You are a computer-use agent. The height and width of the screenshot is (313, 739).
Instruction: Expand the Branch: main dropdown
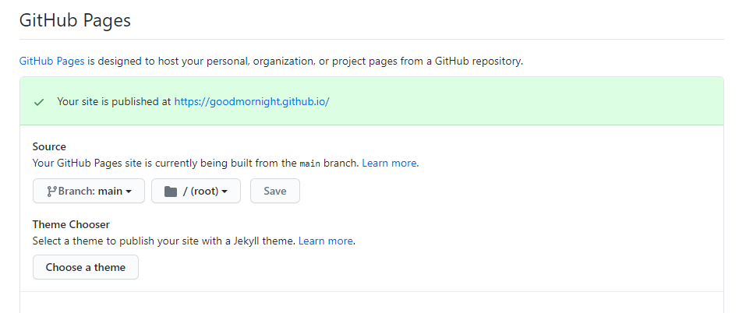[89, 191]
